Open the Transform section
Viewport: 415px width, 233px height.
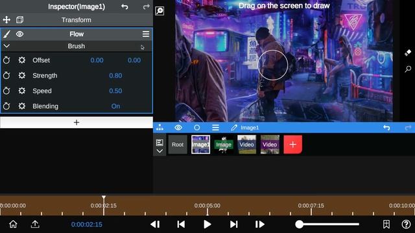pyautogui.click(x=77, y=20)
